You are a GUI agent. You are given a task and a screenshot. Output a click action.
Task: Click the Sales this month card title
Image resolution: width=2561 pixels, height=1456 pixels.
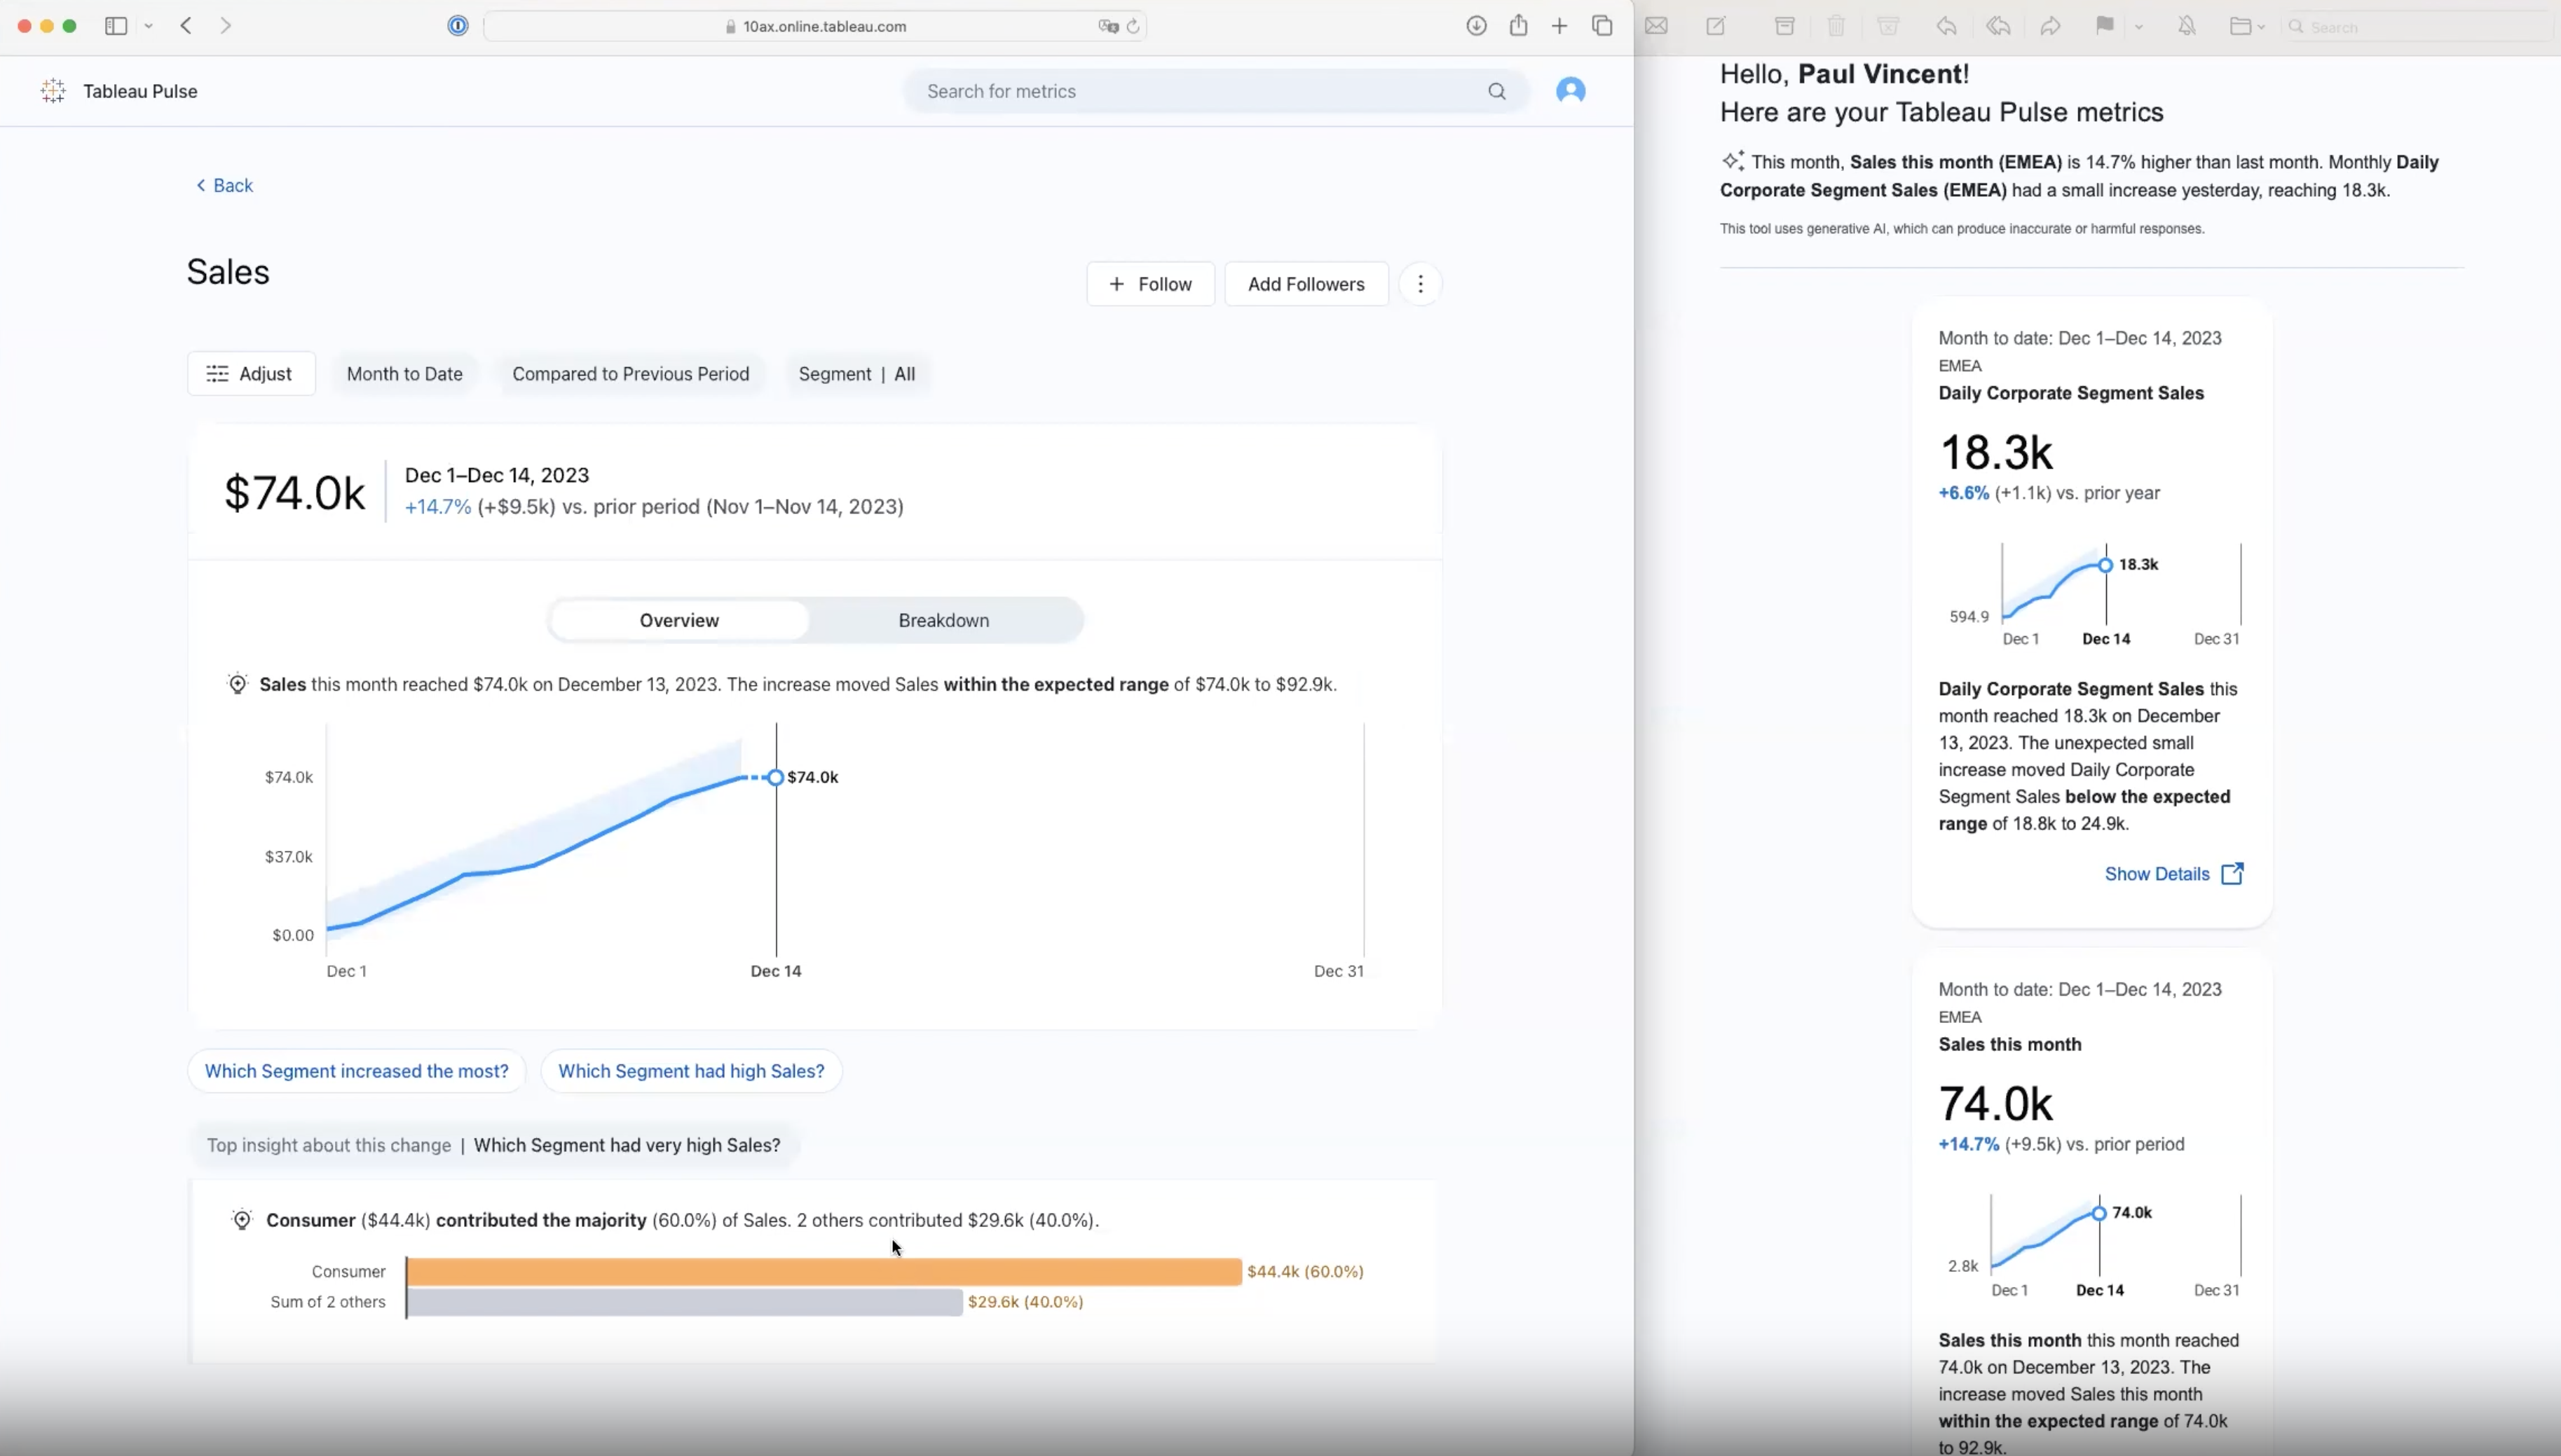(x=2009, y=1044)
